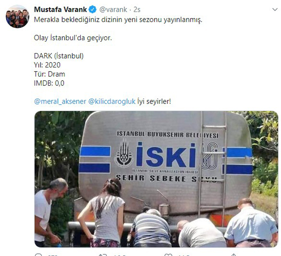Click the share upload icon

point(233,255)
